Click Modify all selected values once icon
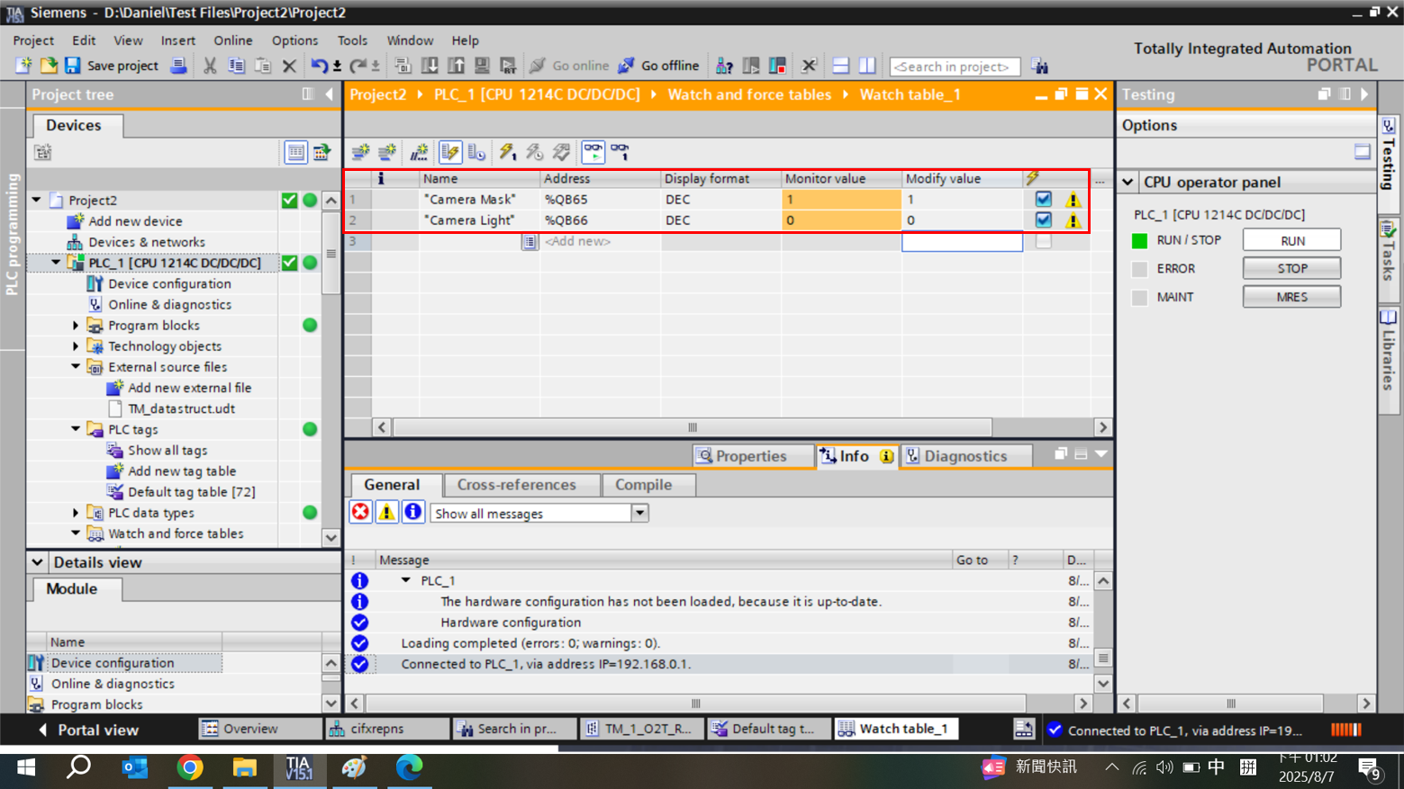The width and height of the screenshot is (1404, 789). click(508, 152)
